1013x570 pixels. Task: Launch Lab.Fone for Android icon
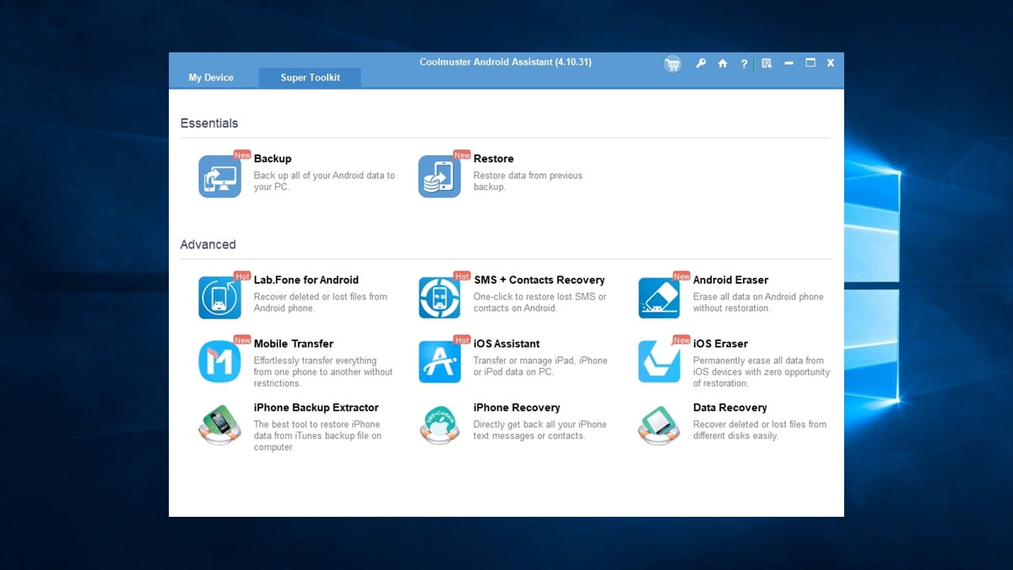coord(219,298)
